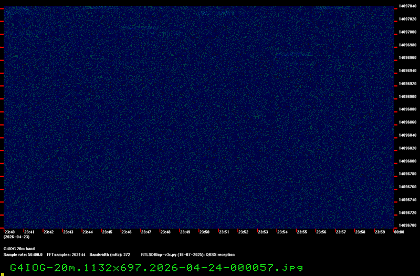Click the 23:54 time axis label
420x276 pixels.
(x=282, y=232)
